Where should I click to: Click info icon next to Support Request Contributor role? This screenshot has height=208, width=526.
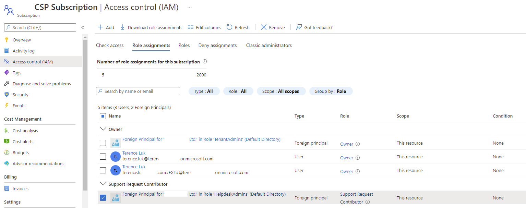coord(368,202)
